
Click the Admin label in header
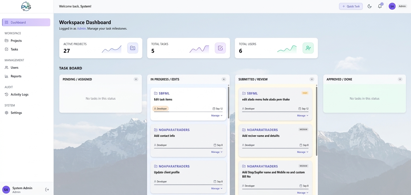click(x=402, y=6)
